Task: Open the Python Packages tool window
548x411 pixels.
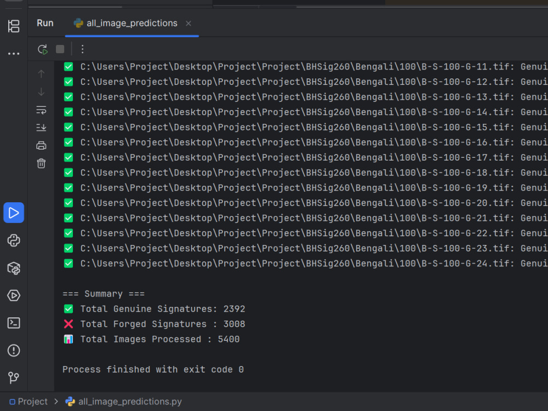Action: tap(14, 268)
